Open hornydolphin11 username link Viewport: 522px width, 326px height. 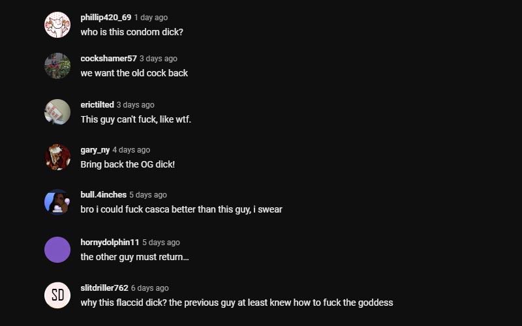(110, 242)
